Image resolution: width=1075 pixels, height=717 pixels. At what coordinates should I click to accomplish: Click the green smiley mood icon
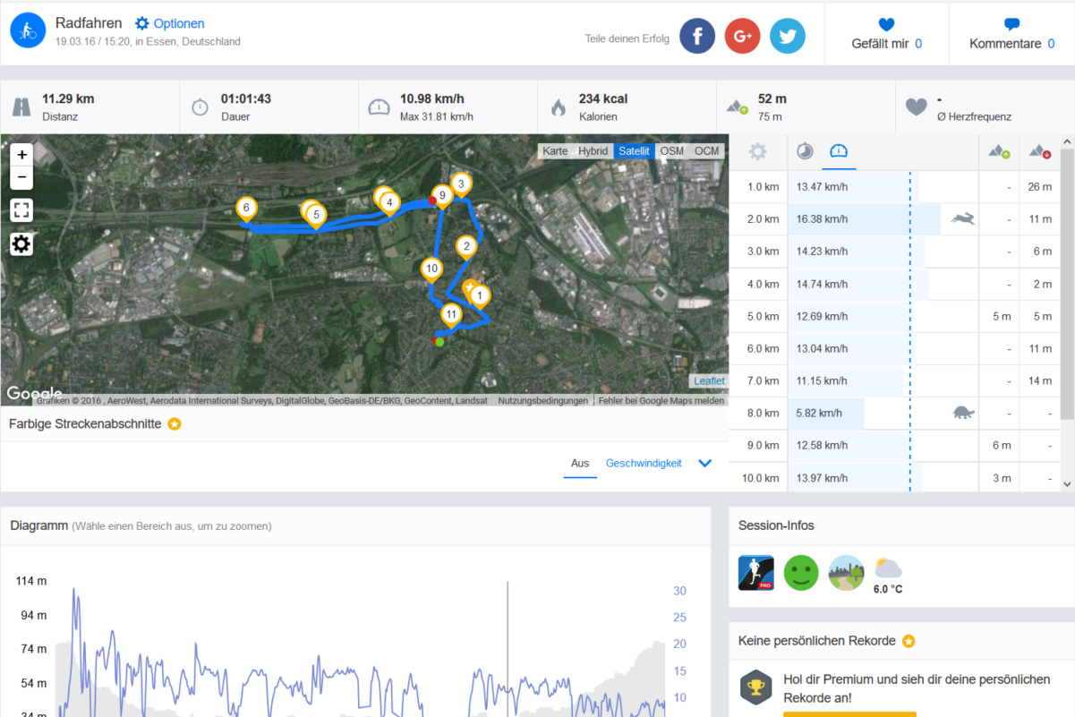pos(801,573)
